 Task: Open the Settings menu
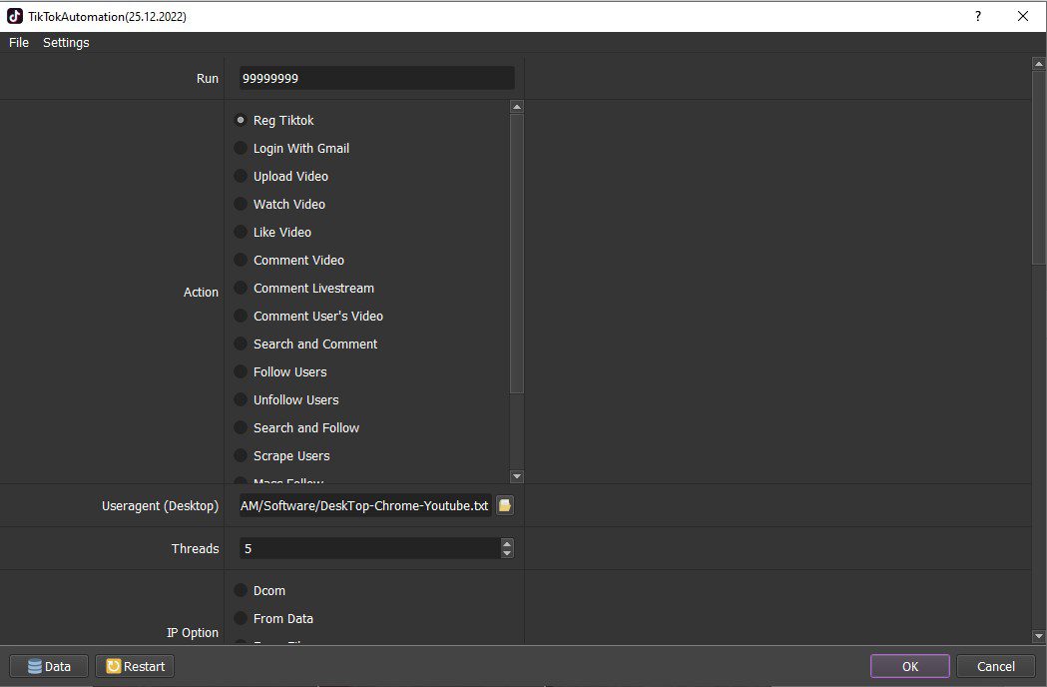coord(66,42)
